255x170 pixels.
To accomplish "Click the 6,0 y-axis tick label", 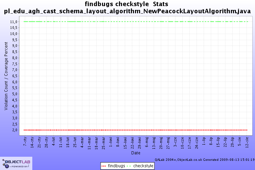I will (x=15, y=82).
